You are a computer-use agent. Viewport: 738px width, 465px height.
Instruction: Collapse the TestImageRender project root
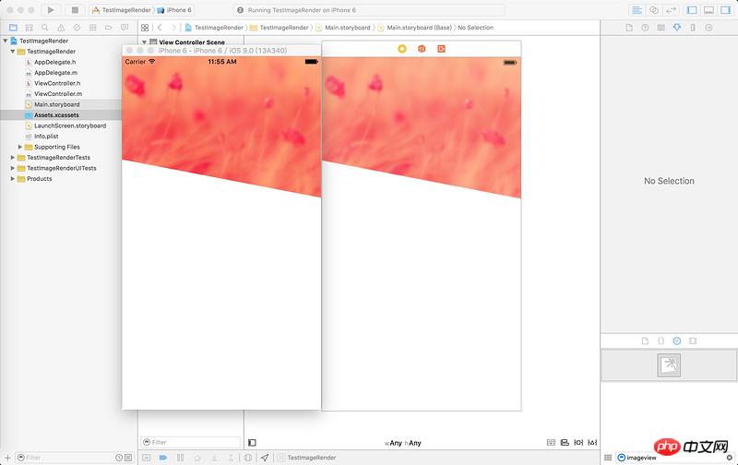[x=6, y=41]
